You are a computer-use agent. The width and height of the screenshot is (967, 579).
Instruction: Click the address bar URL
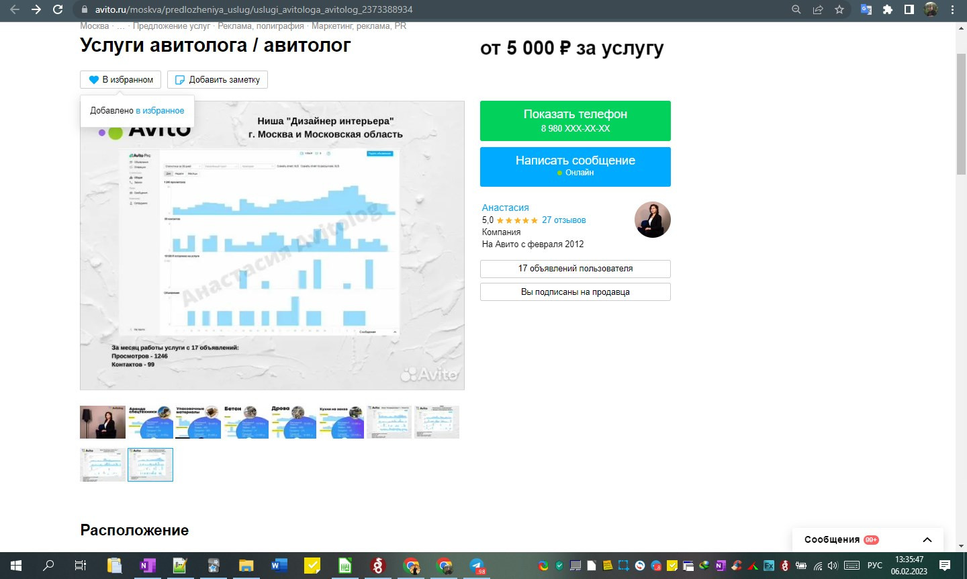coord(254,10)
